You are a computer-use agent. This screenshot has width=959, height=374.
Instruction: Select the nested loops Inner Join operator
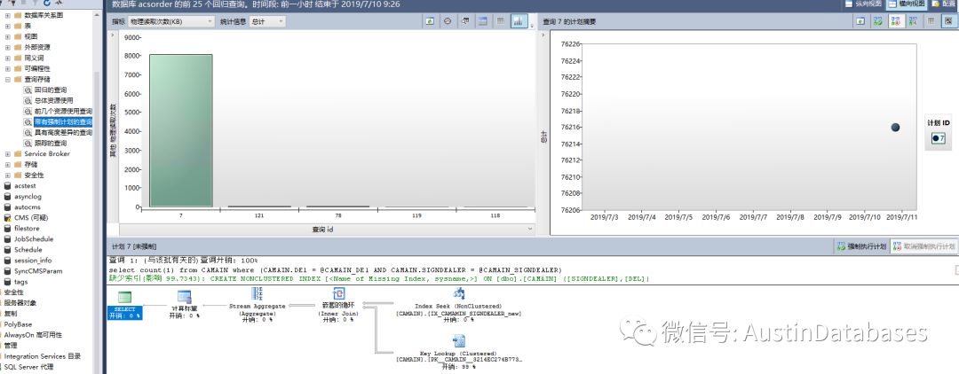click(x=337, y=295)
